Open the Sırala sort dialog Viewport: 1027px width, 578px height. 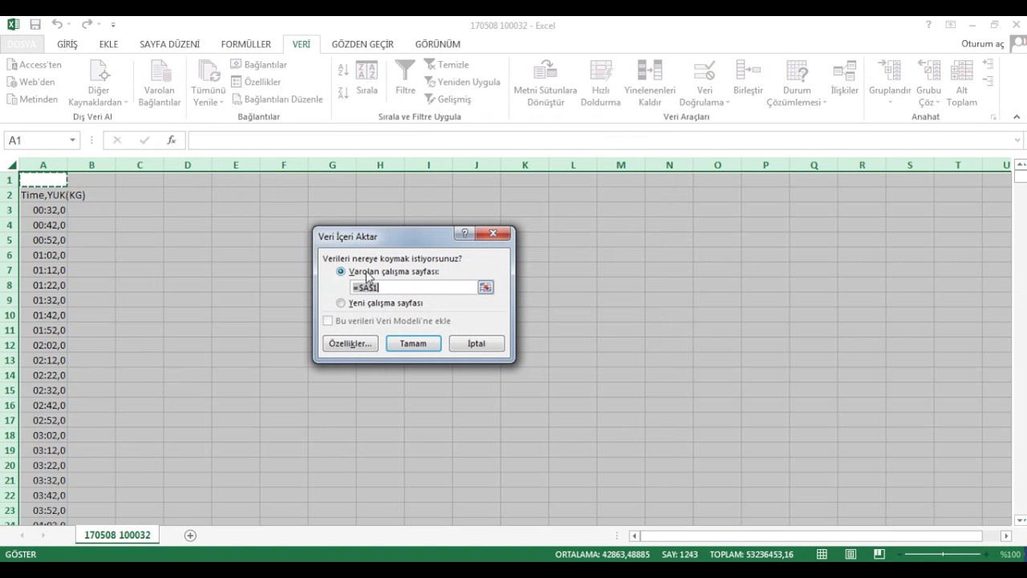(367, 77)
